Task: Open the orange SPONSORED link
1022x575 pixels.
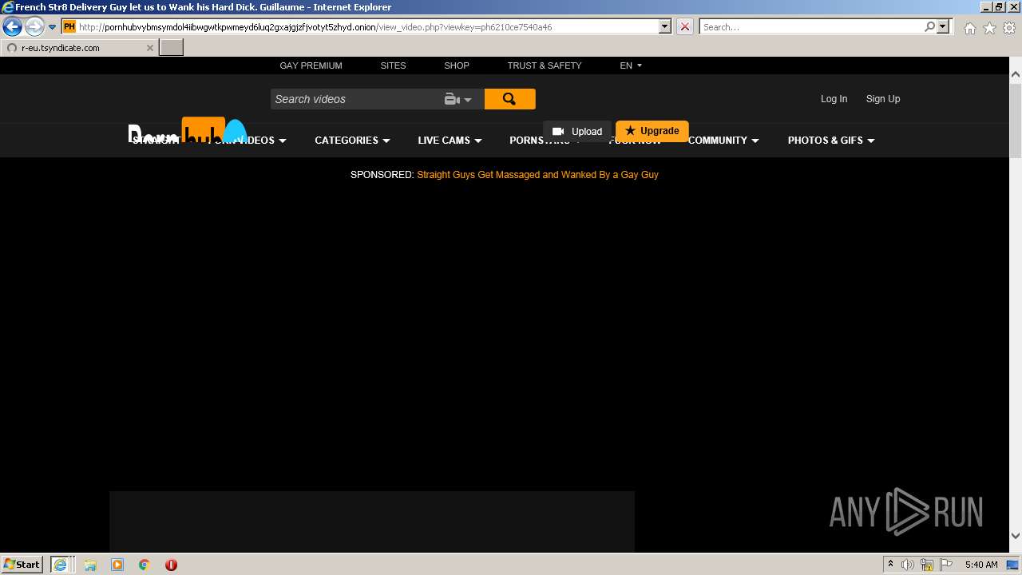Action: click(537, 175)
